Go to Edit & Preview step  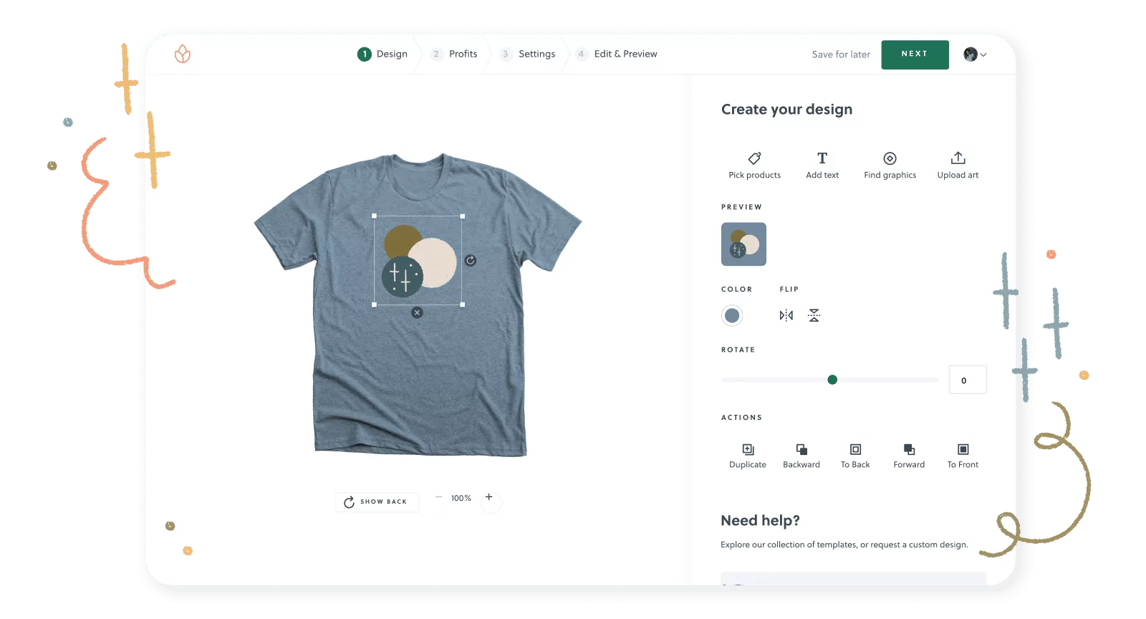coord(617,54)
